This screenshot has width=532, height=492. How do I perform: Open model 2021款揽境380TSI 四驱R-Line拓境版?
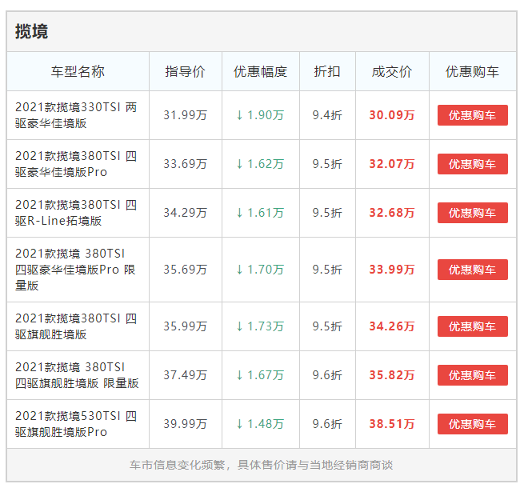pyautogui.click(x=76, y=213)
